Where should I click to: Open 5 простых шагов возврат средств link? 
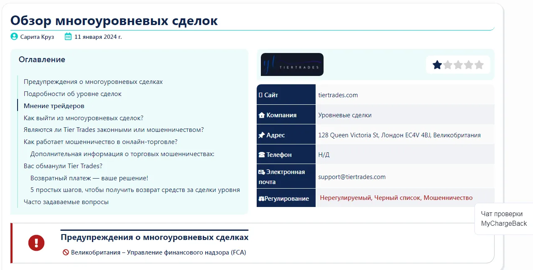[135, 190]
